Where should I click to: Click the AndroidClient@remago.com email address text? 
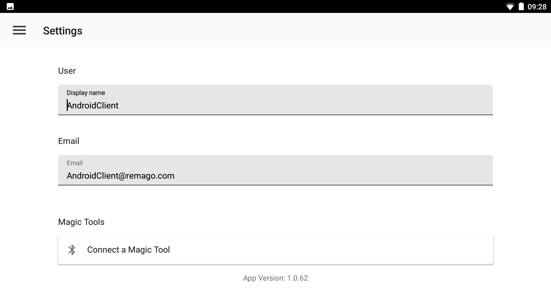[121, 176]
